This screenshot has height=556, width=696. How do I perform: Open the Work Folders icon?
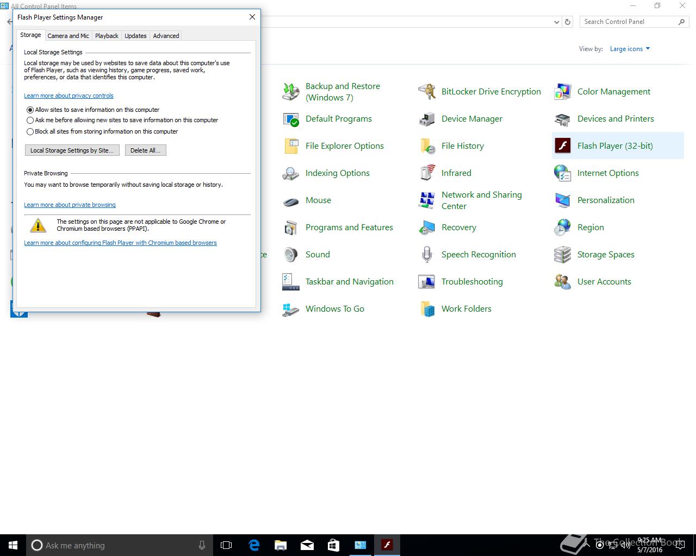tap(427, 309)
